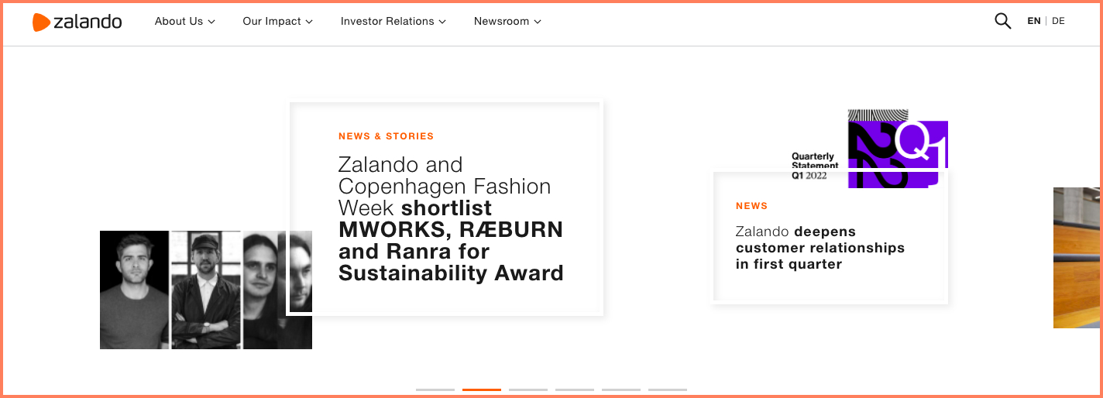This screenshot has width=1103, height=398.
Task: Go to the first carousel slide indicator
Action: pyautogui.click(x=435, y=389)
